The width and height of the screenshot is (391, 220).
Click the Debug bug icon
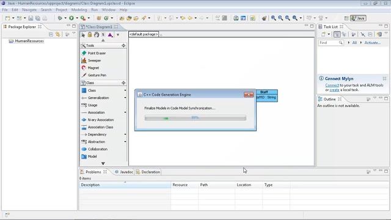[x=60, y=18]
